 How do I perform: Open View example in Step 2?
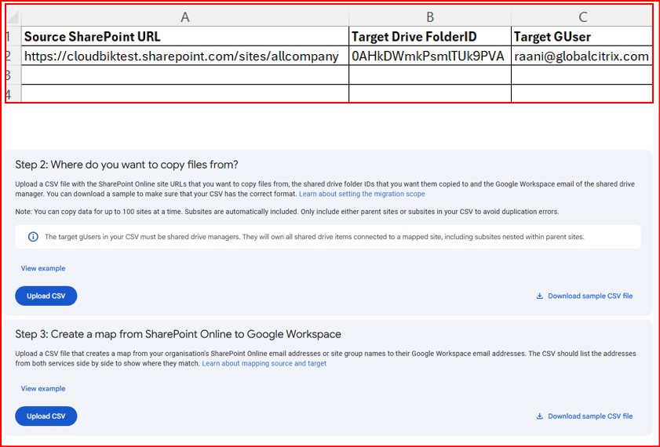[43, 268]
